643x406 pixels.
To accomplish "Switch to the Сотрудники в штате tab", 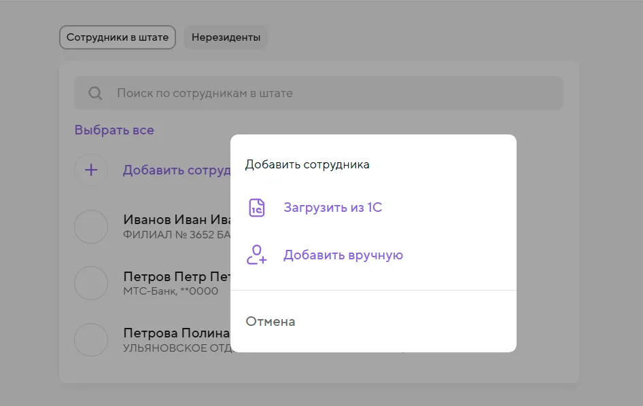I will [118, 37].
